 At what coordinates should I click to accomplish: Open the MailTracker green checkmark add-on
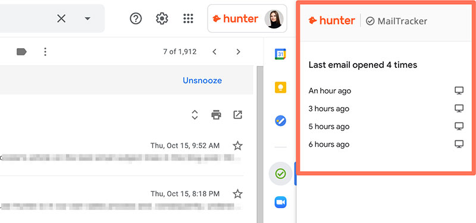coord(280,174)
